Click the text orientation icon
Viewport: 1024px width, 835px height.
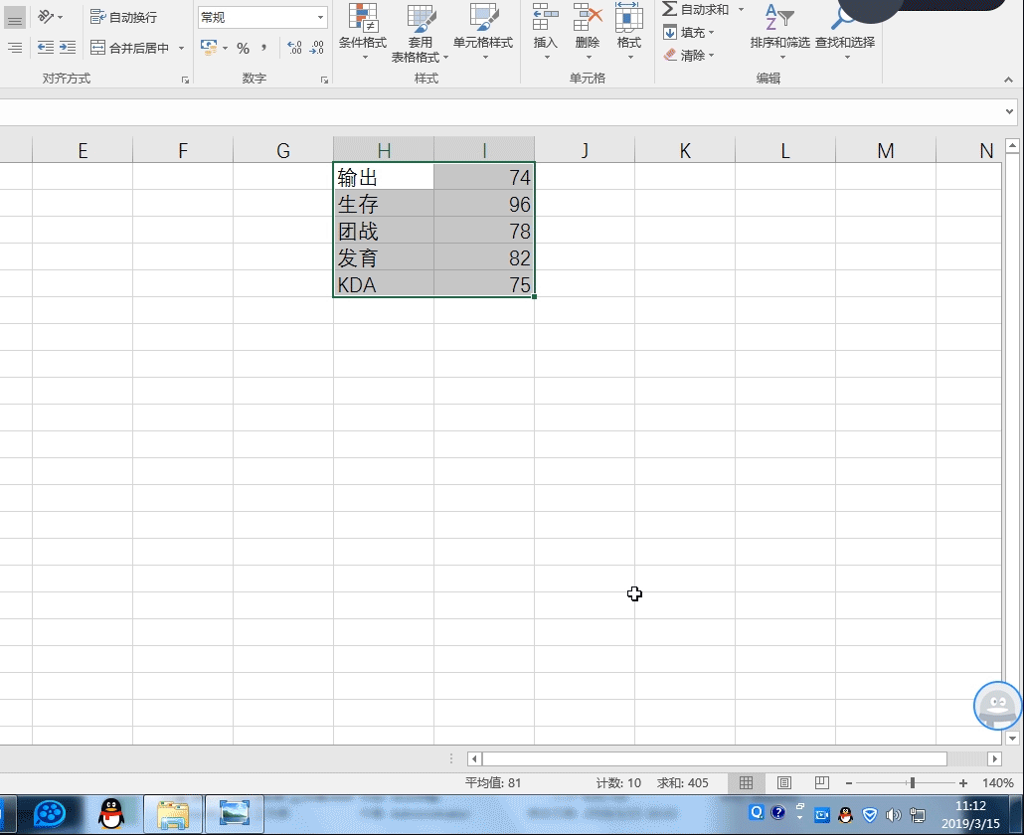(x=45, y=16)
